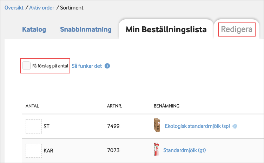Click the Standardmjölk (gt) carton image
The width and height of the screenshot is (264, 163).
[157, 150]
